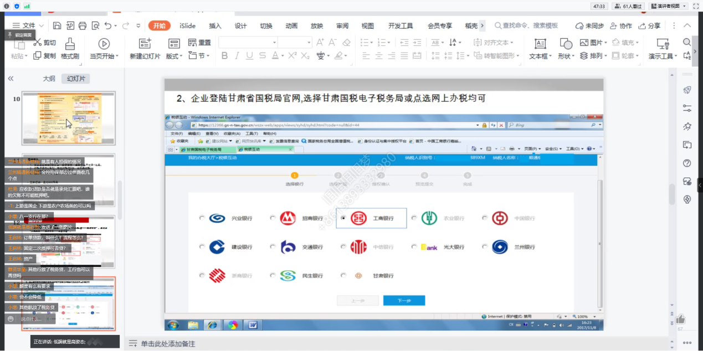Switch to the 设计 Design tab

[x=240, y=25]
